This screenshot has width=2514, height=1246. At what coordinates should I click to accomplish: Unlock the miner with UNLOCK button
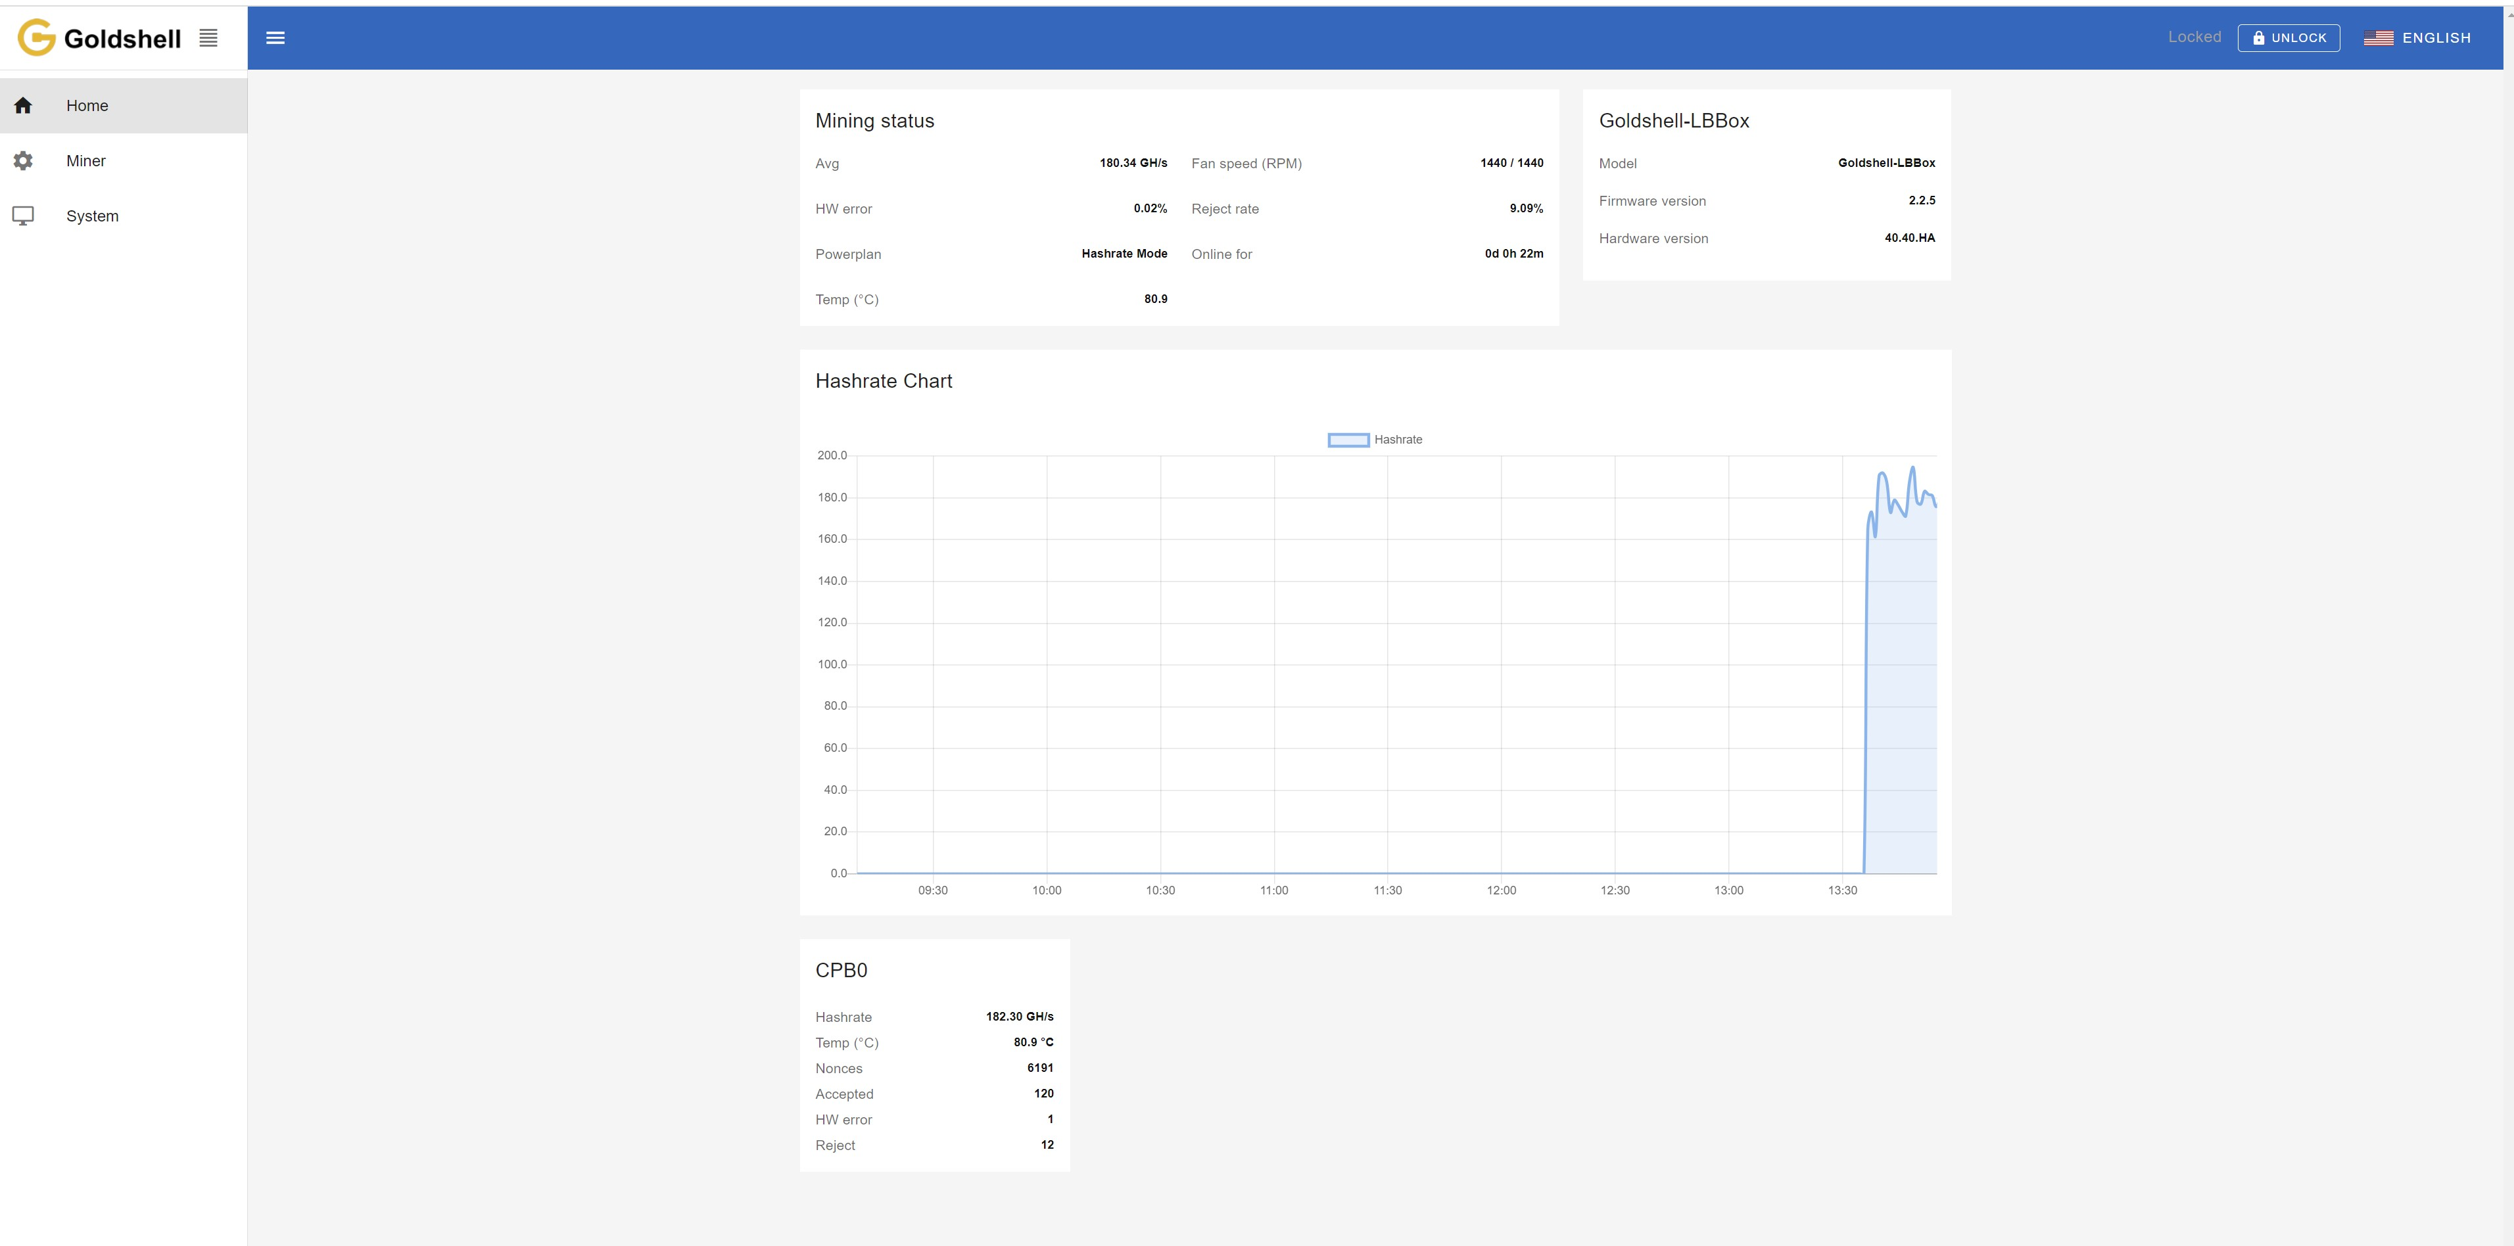point(2289,38)
